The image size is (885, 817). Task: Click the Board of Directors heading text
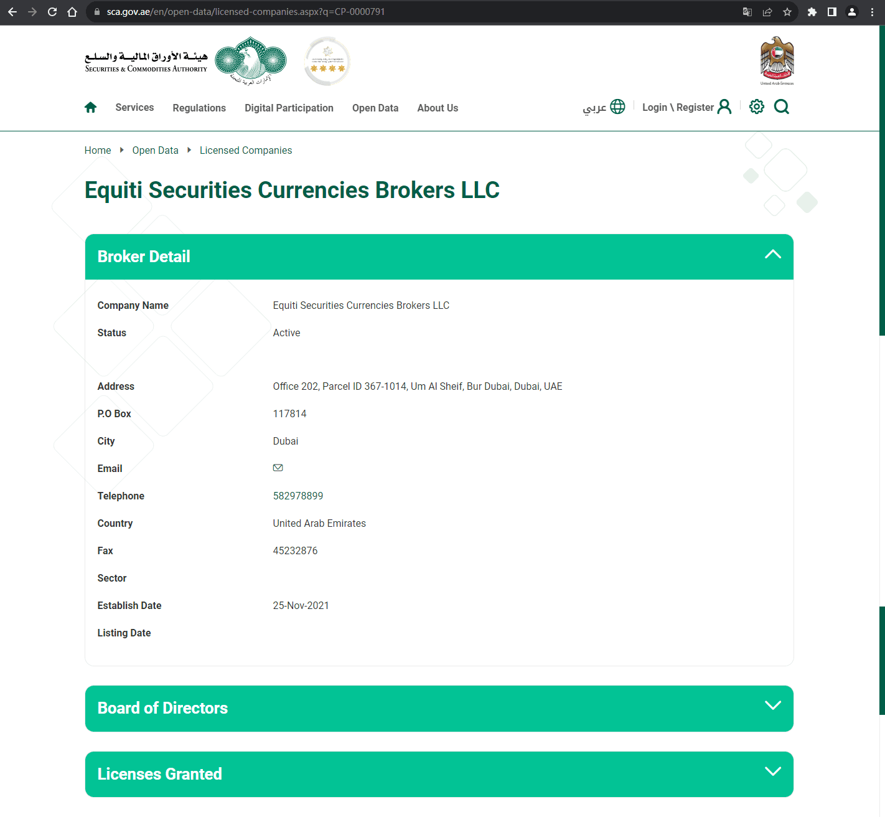tap(162, 708)
